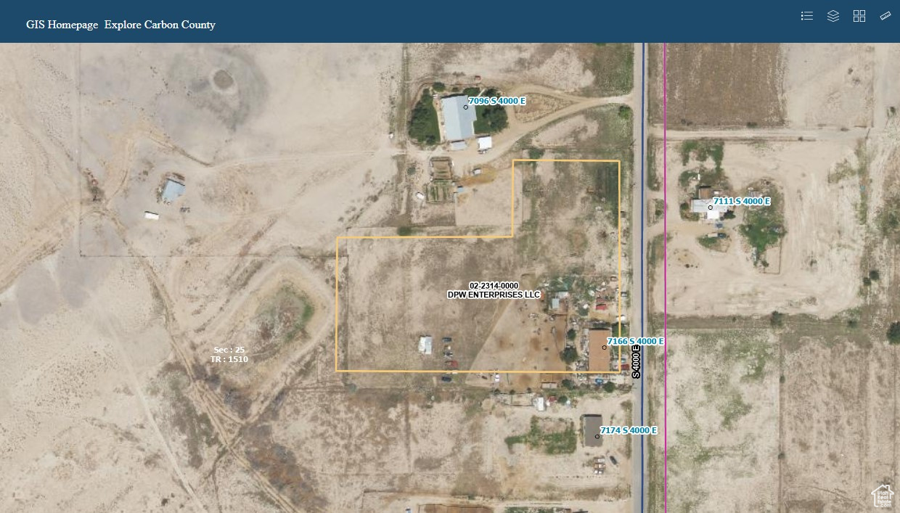
Task: Click address point marker for 7111 S 4000 E
Action: point(711,208)
